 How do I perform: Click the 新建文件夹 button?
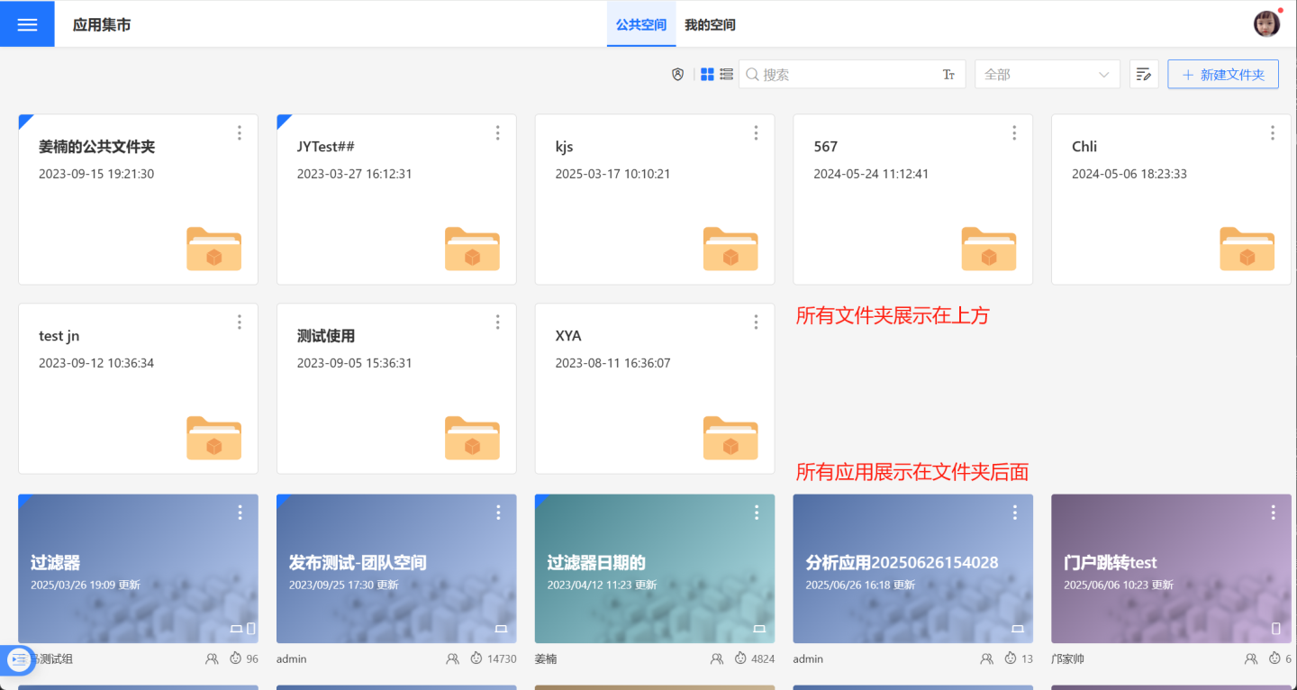pyautogui.click(x=1222, y=75)
